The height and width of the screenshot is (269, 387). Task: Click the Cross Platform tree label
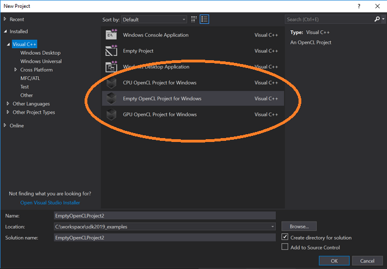[36, 70]
